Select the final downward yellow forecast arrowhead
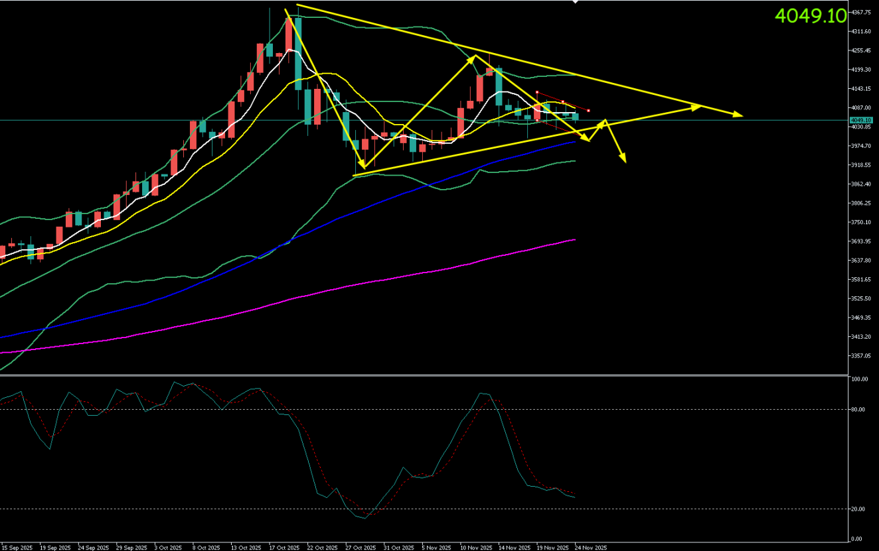Image resolution: width=879 pixels, height=551 pixels. pyautogui.click(x=623, y=159)
